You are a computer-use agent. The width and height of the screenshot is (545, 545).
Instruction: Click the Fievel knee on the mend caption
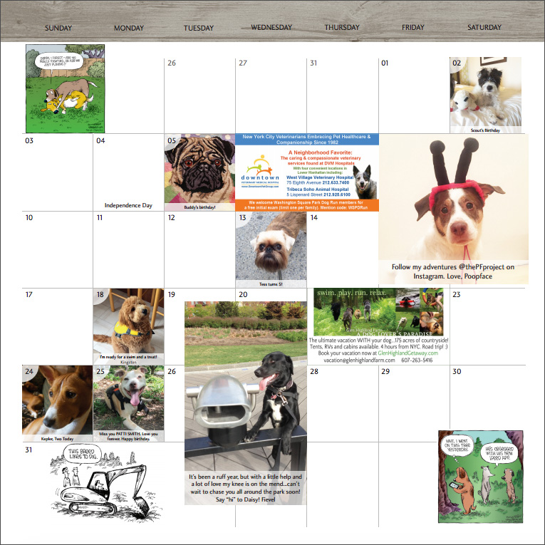click(x=245, y=488)
